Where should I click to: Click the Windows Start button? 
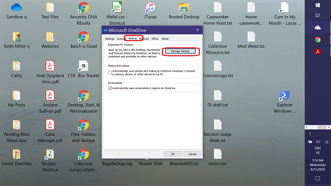point(317,5)
